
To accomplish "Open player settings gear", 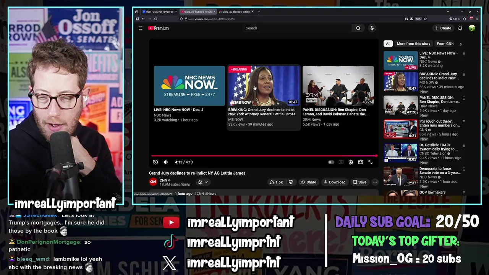I will tap(351, 162).
